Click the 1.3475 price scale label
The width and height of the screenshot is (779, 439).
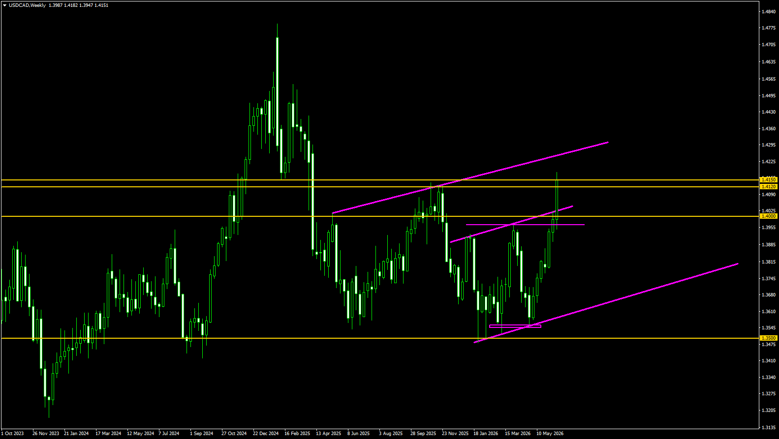pyautogui.click(x=769, y=345)
